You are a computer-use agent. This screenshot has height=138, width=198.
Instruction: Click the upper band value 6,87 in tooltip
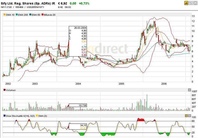[x=84, y=49]
